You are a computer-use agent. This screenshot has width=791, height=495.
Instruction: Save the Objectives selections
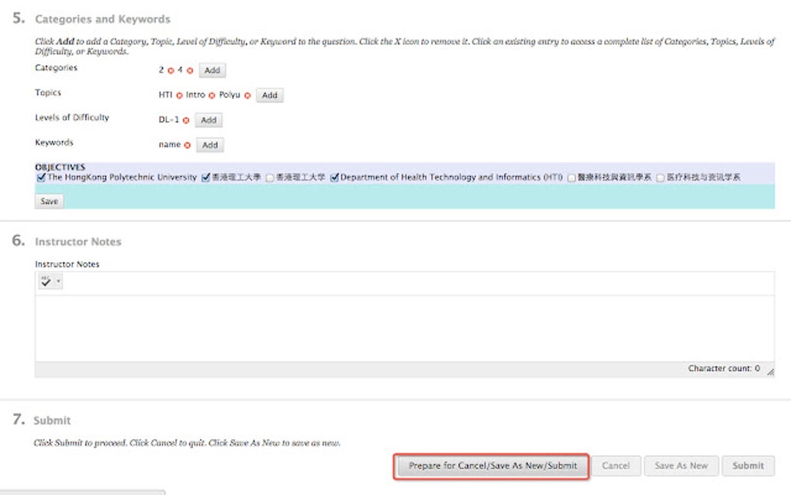coord(48,200)
